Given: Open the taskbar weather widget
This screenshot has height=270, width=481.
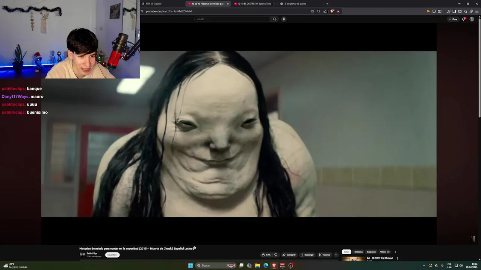Looking at the screenshot, I should point(15,265).
